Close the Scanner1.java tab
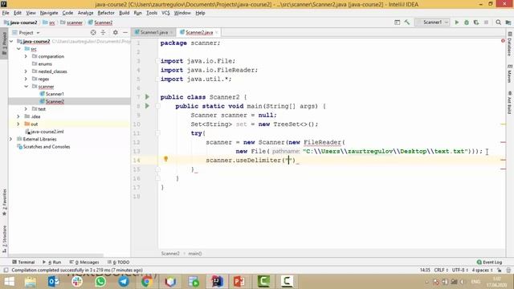This screenshot has height=289, width=514. tap(171, 32)
